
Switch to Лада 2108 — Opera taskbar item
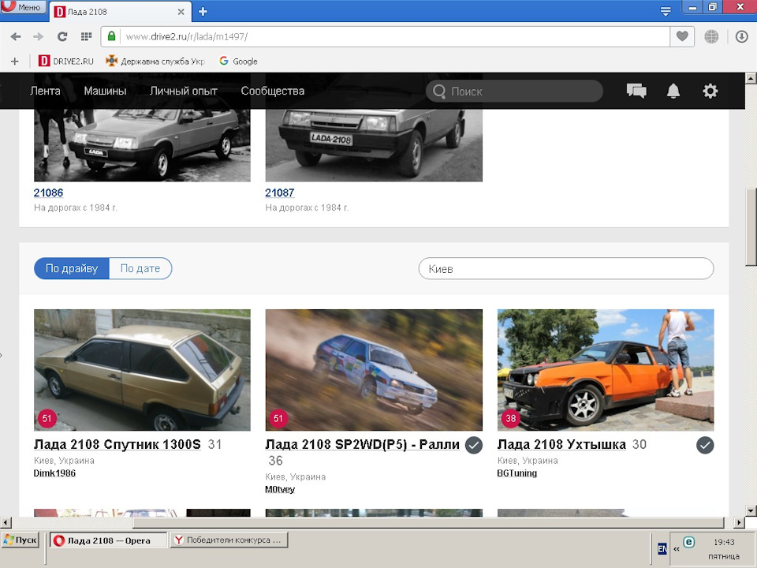[109, 540]
